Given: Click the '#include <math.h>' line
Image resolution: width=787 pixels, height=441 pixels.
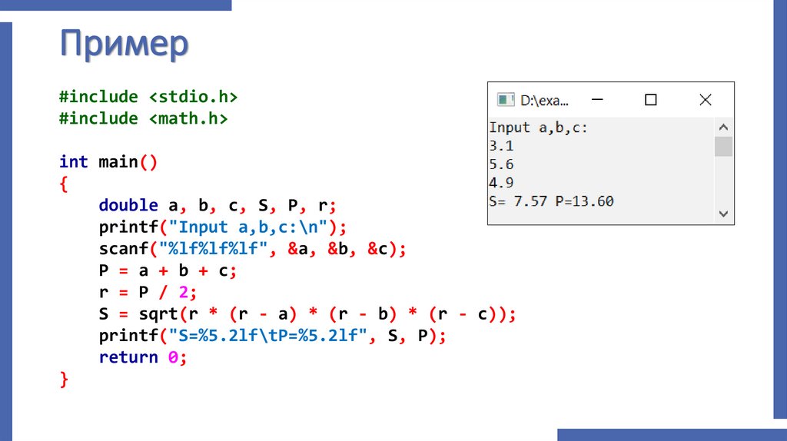Looking at the screenshot, I should (143, 118).
